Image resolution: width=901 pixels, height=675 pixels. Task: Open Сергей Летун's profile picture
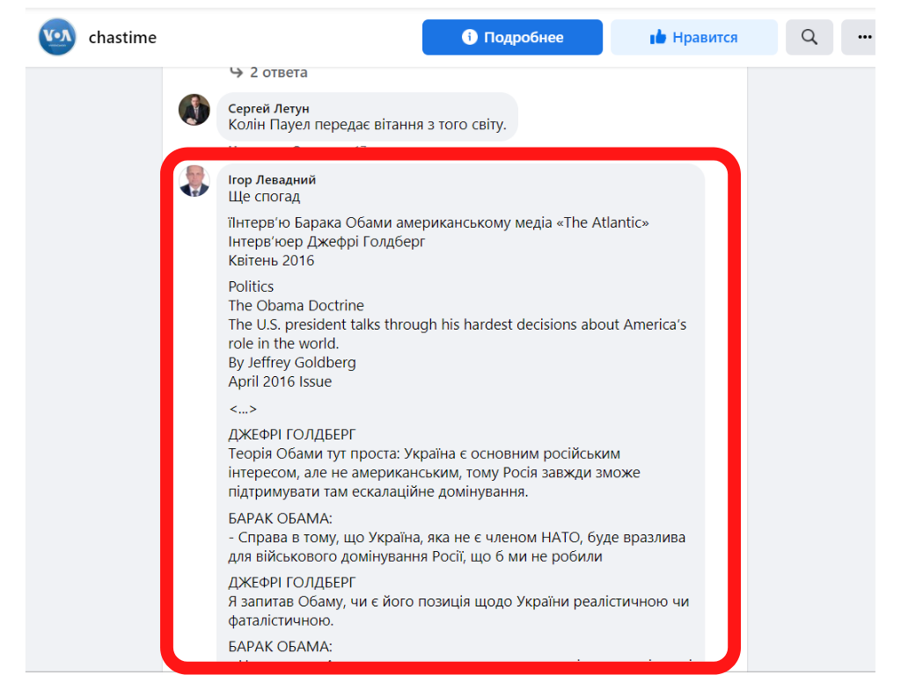[x=194, y=109]
